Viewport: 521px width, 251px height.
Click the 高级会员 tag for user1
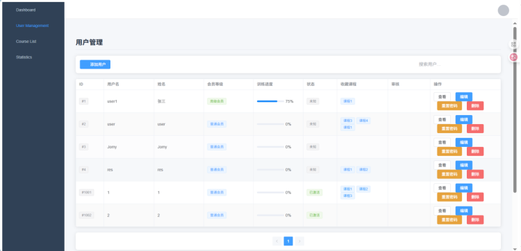[217, 101]
